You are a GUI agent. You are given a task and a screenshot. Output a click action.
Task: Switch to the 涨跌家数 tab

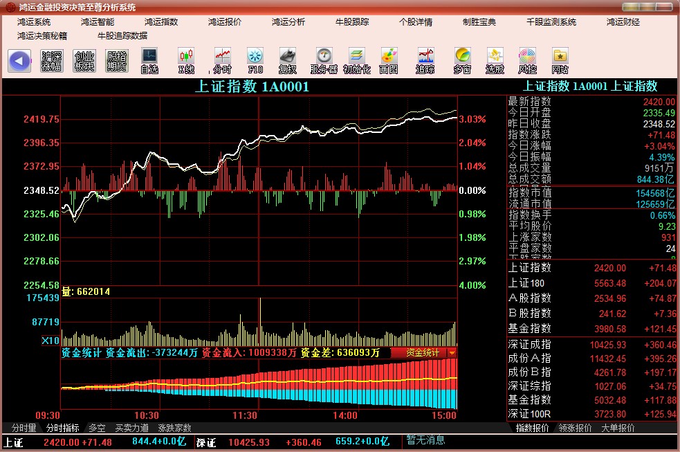point(175,428)
